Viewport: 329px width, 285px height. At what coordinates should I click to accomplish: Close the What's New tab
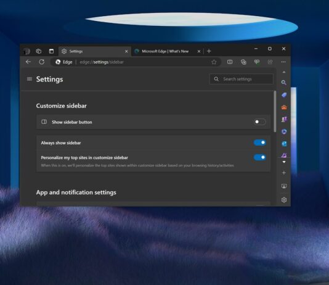[x=199, y=51]
